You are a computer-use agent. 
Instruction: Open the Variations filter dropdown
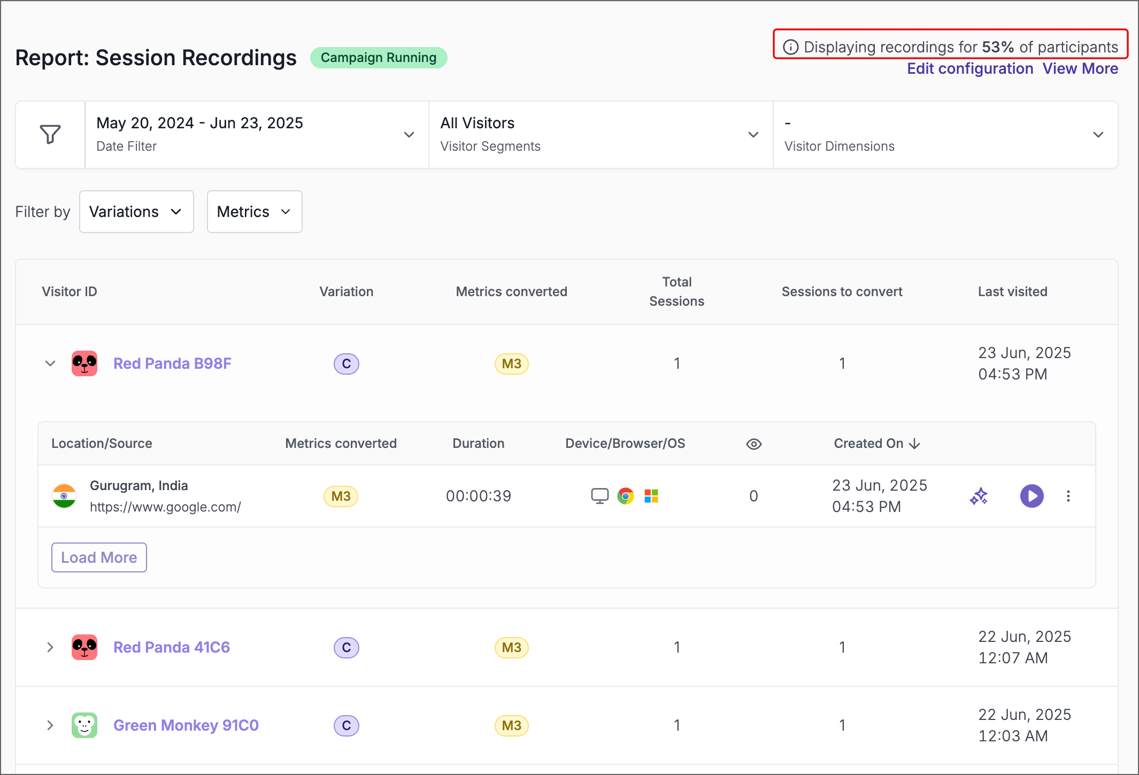[136, 212]
